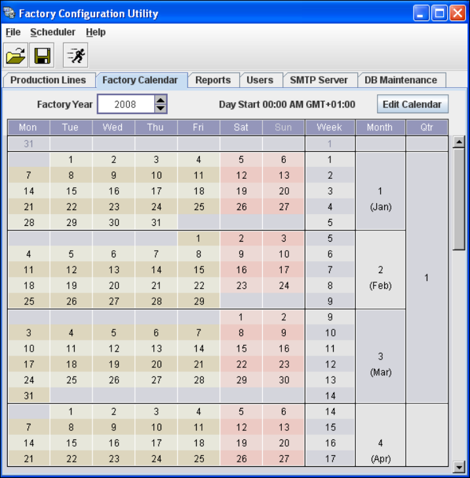Open the Help menu
The width and height of the screenshot is (470, 478).
click(x=96, y=32)
